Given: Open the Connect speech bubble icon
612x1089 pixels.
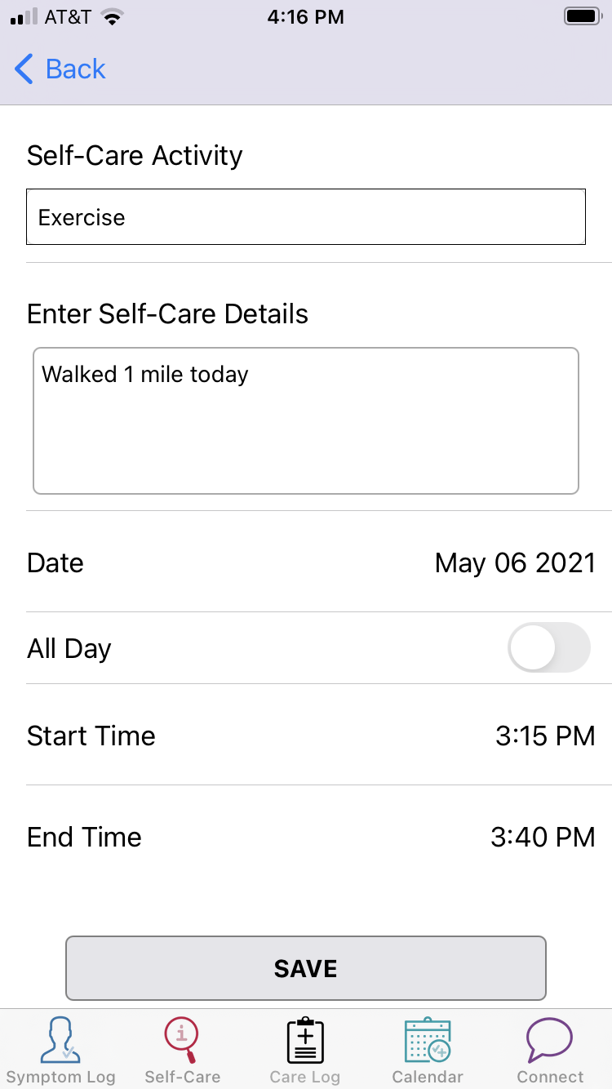Looking at the screenshot, I should 550,1039.
